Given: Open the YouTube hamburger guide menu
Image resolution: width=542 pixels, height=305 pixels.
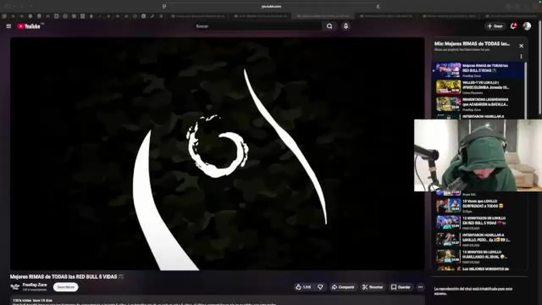Looking at the screenshot, I should (x=8, y=26).
